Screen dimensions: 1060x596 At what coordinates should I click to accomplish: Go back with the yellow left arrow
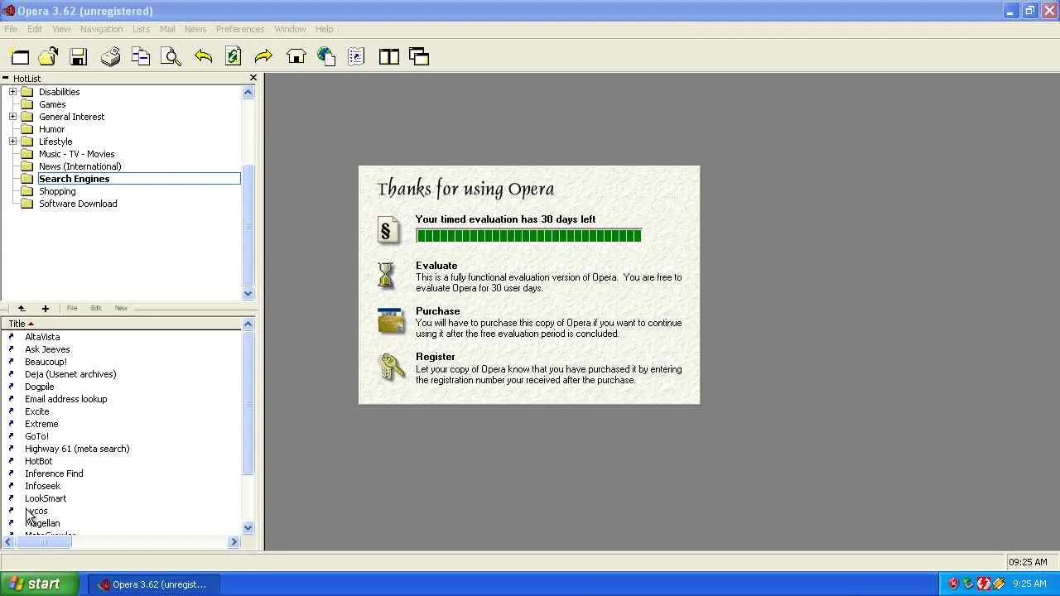203,56
